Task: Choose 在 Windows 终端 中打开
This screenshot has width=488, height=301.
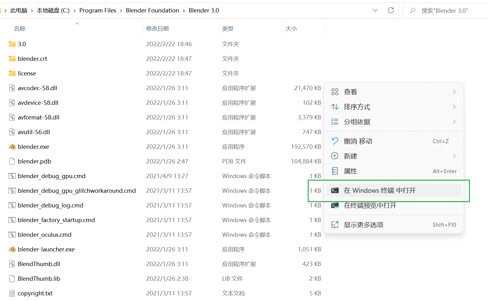Action: [x=394, y=190]
